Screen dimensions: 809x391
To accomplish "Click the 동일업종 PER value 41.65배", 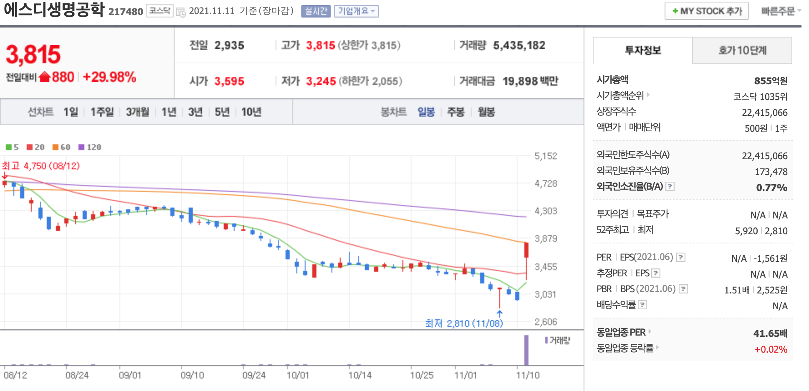I will coord(770,333).
